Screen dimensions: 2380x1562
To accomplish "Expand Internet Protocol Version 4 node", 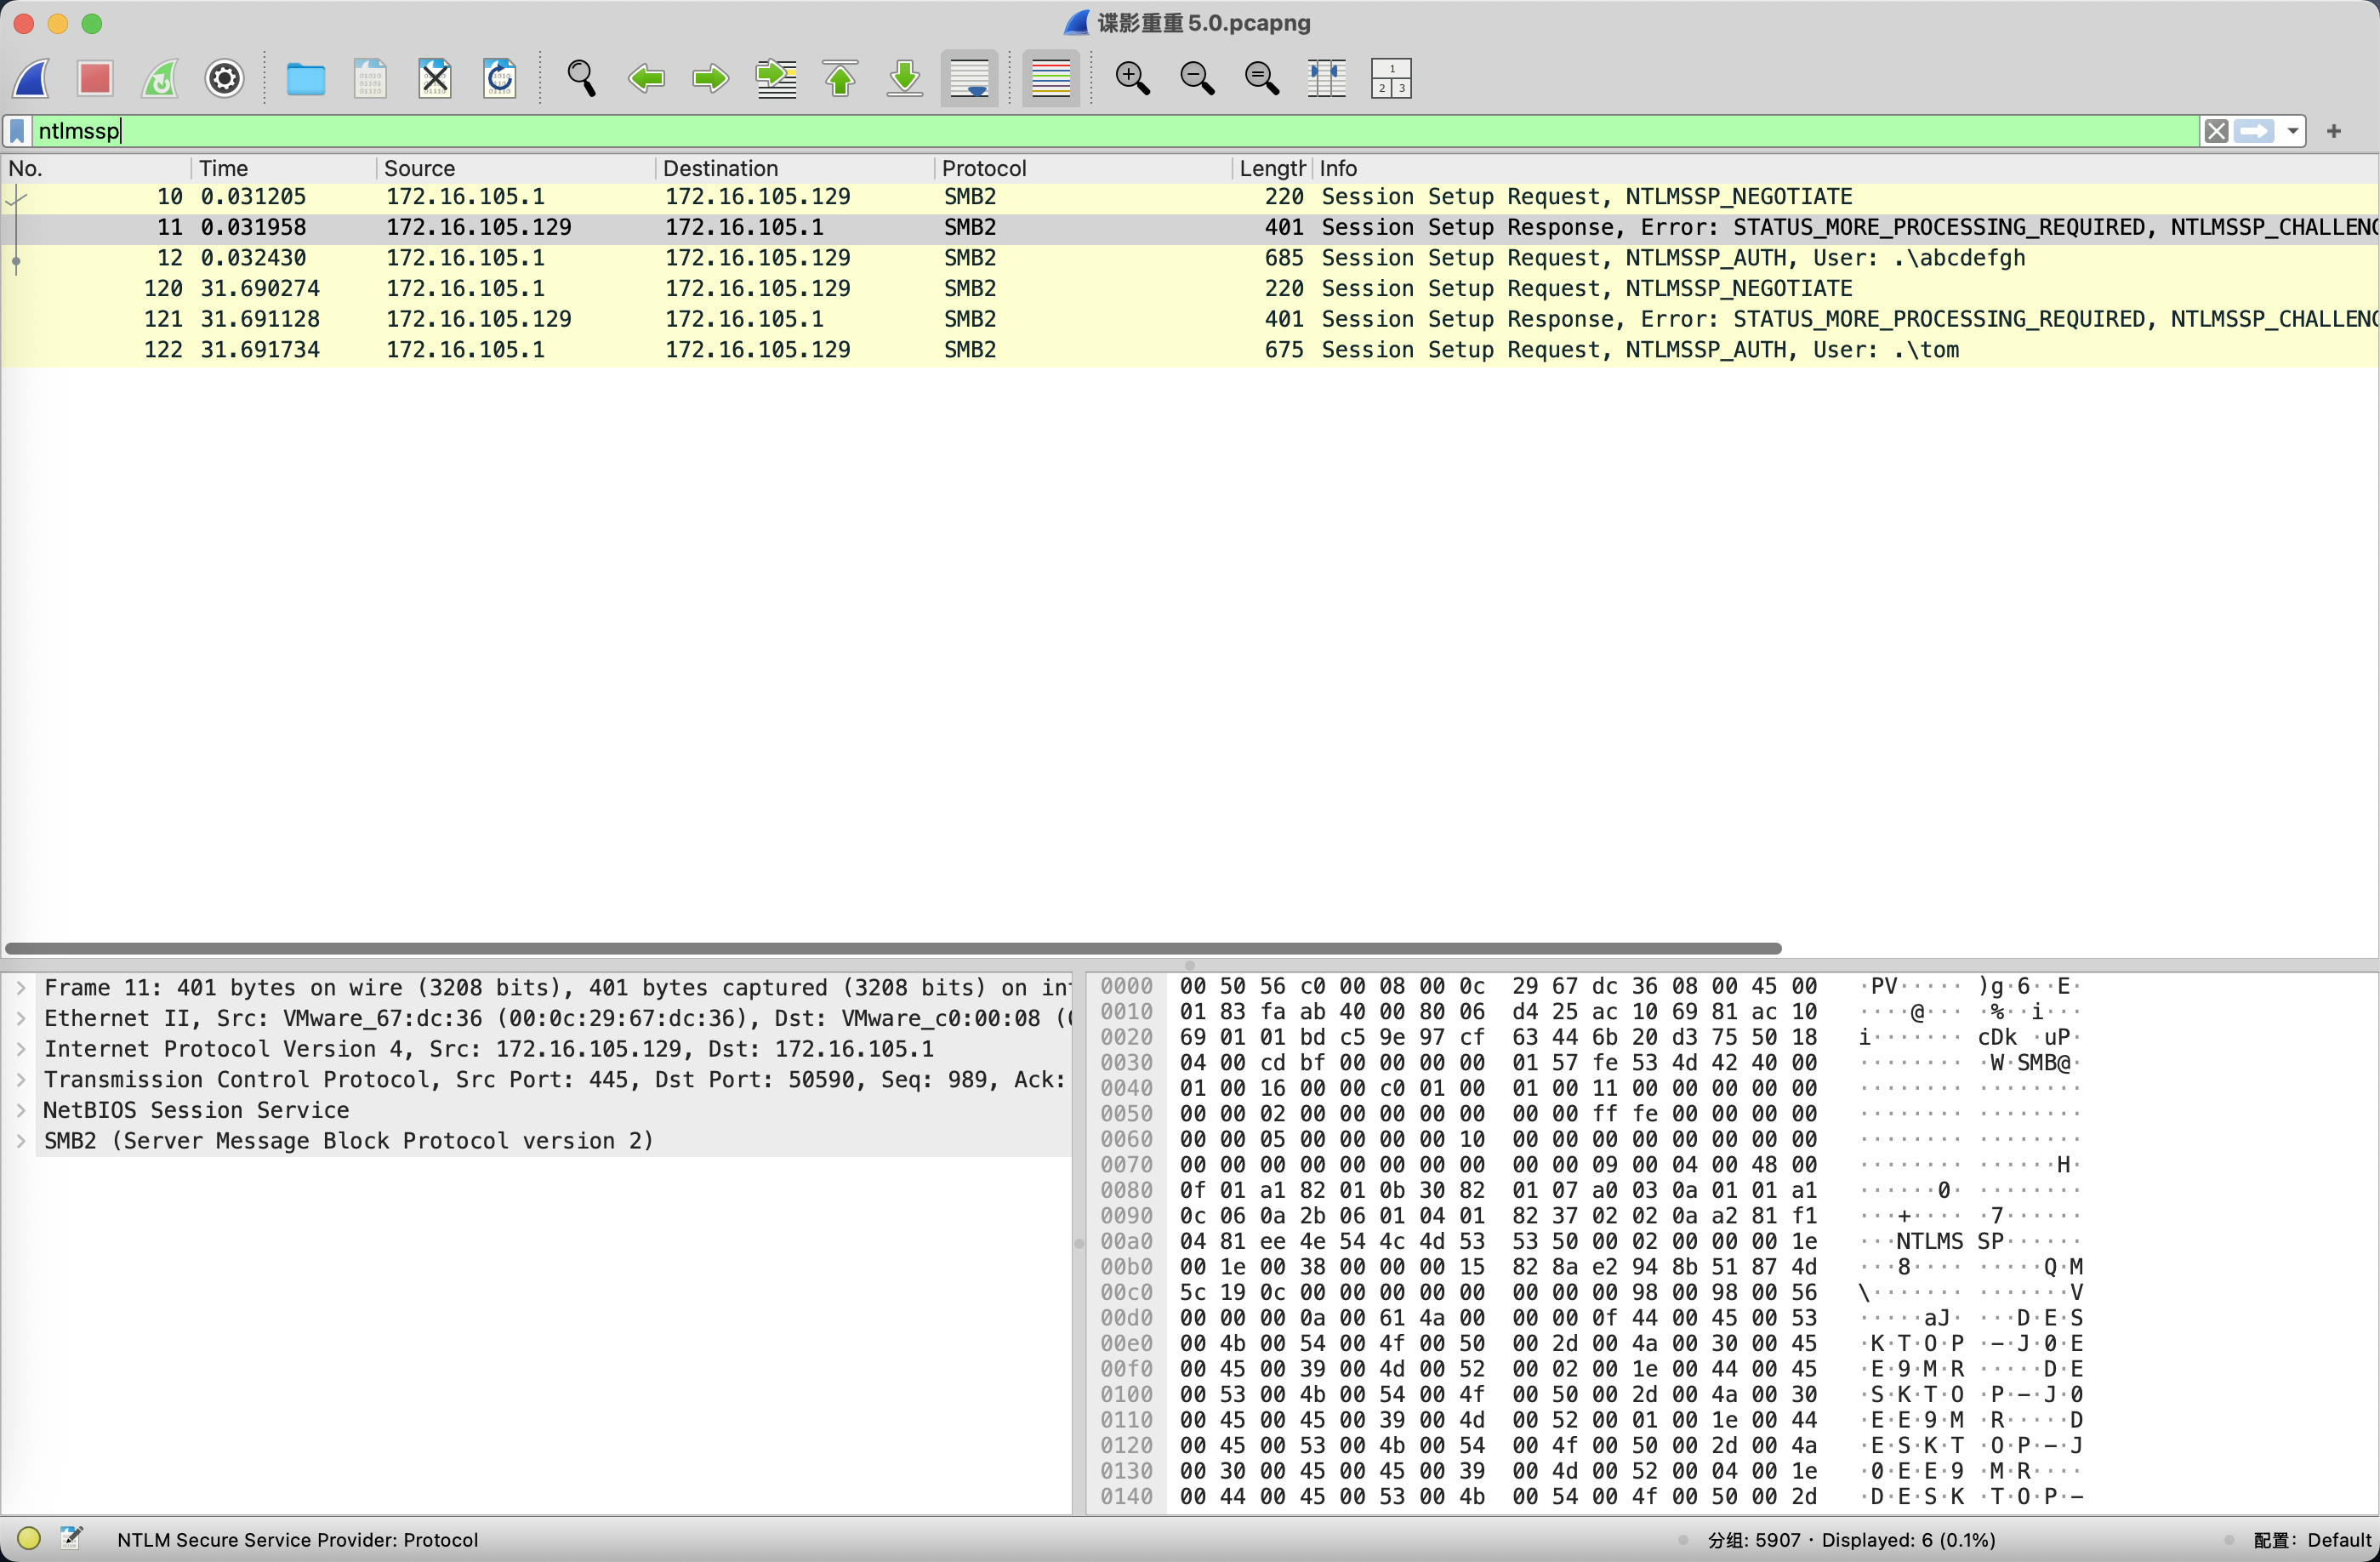I will (20, 1049).
